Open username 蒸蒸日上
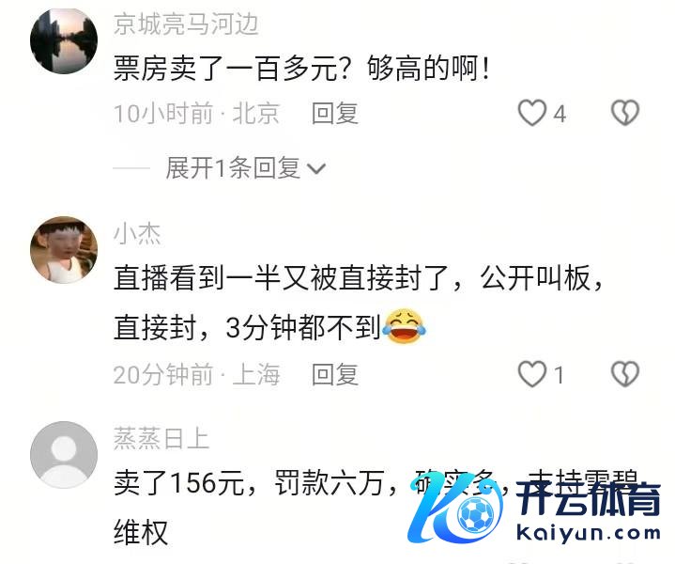Screen dimensions: 675x564 coord(161,439)
